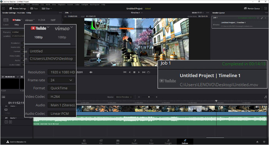Open the Timeline menu
Image resolution: width=269 pixels, height=145 pixels.
coord(35,5)
